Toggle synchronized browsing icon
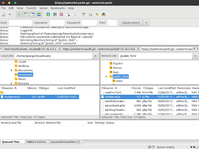This screenshot has height=149, width=199. click(x=97, y=14)
